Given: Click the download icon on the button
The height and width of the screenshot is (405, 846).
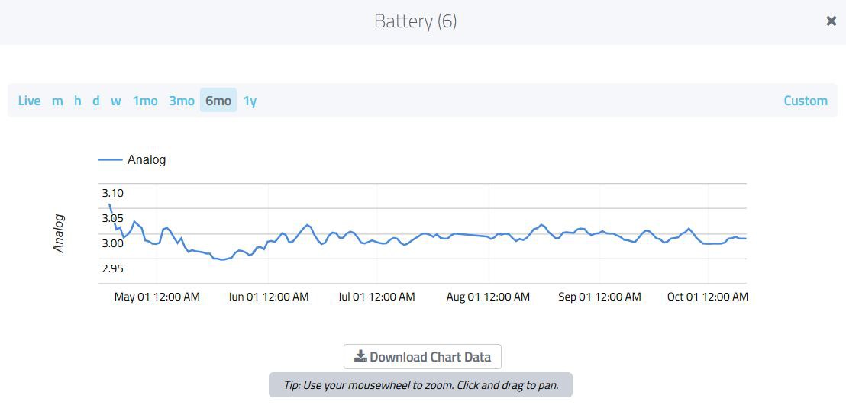Looking at the screenshot, I should pyautogui.click(x=360, y=357).
